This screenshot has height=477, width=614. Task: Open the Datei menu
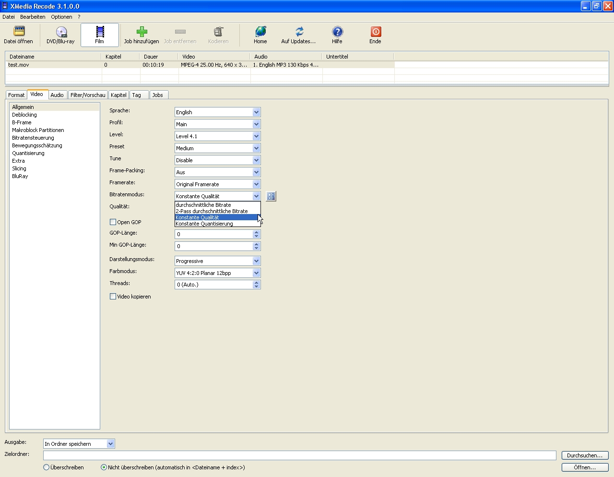9,17
